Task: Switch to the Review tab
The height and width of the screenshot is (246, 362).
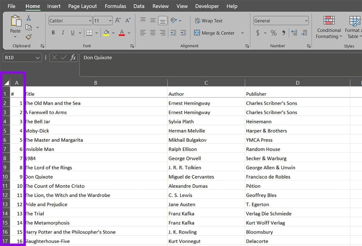Action: pos(161,6)
